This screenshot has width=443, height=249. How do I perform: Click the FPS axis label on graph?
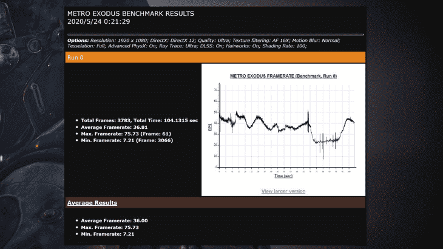click(x=210, y=127)
